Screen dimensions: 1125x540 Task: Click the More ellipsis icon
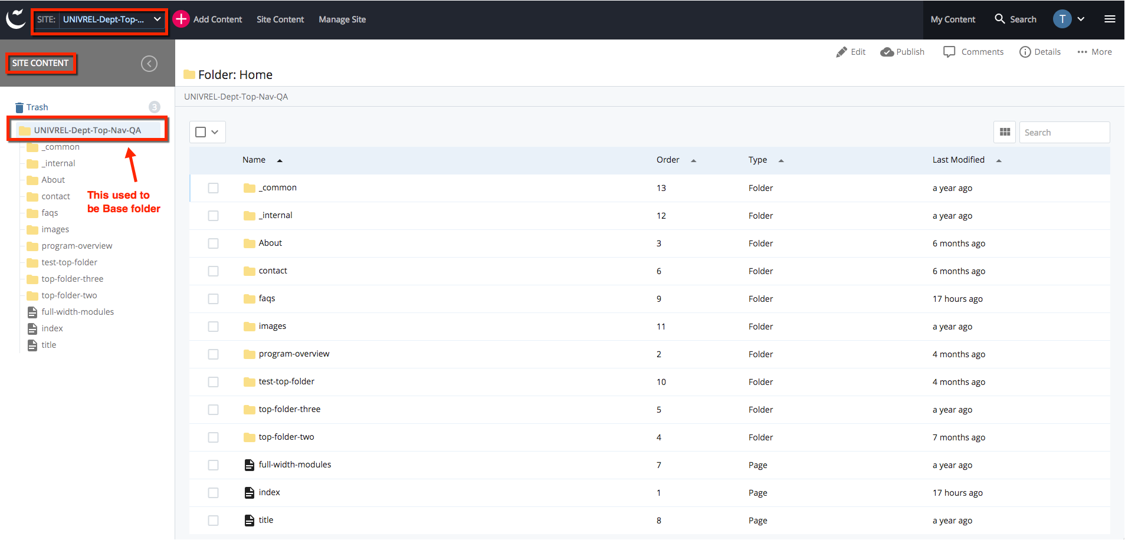(x=1082, y=52)
